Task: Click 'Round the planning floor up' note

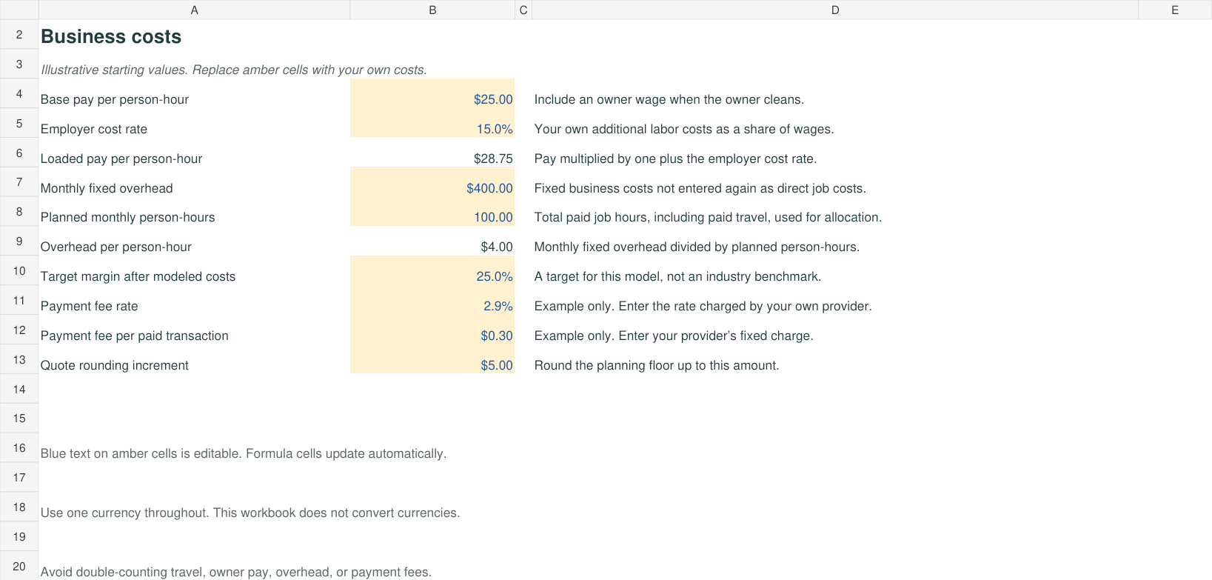Action: (657, 365)
